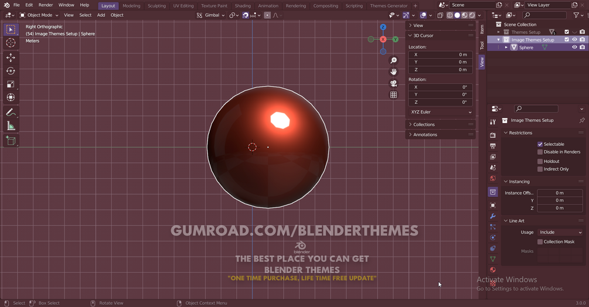The image size is (589, 307).
Task: Open the Object properties tab icon
Action: pyautogui.click(x=493, y=205)
